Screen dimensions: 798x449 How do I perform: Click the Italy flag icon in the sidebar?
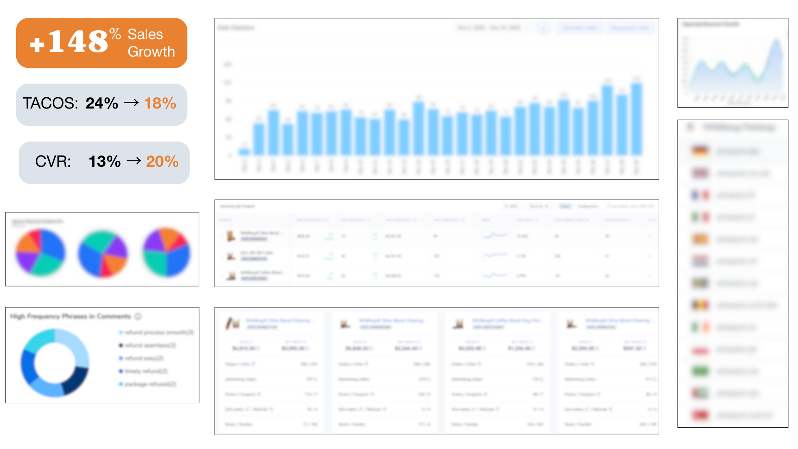699,217
